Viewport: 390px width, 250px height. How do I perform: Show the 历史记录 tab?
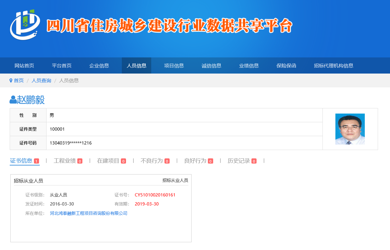pos(239,161)
